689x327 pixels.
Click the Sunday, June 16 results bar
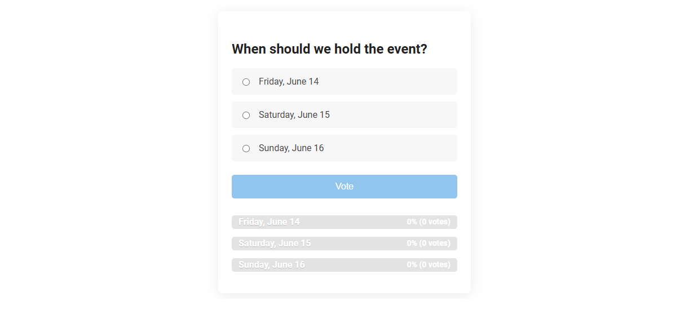(344, 264)
